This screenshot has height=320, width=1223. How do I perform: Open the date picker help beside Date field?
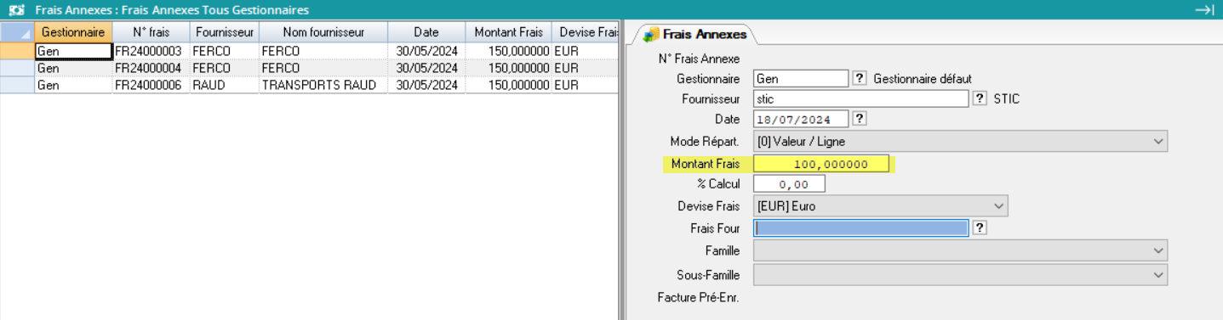pos(859,119)
